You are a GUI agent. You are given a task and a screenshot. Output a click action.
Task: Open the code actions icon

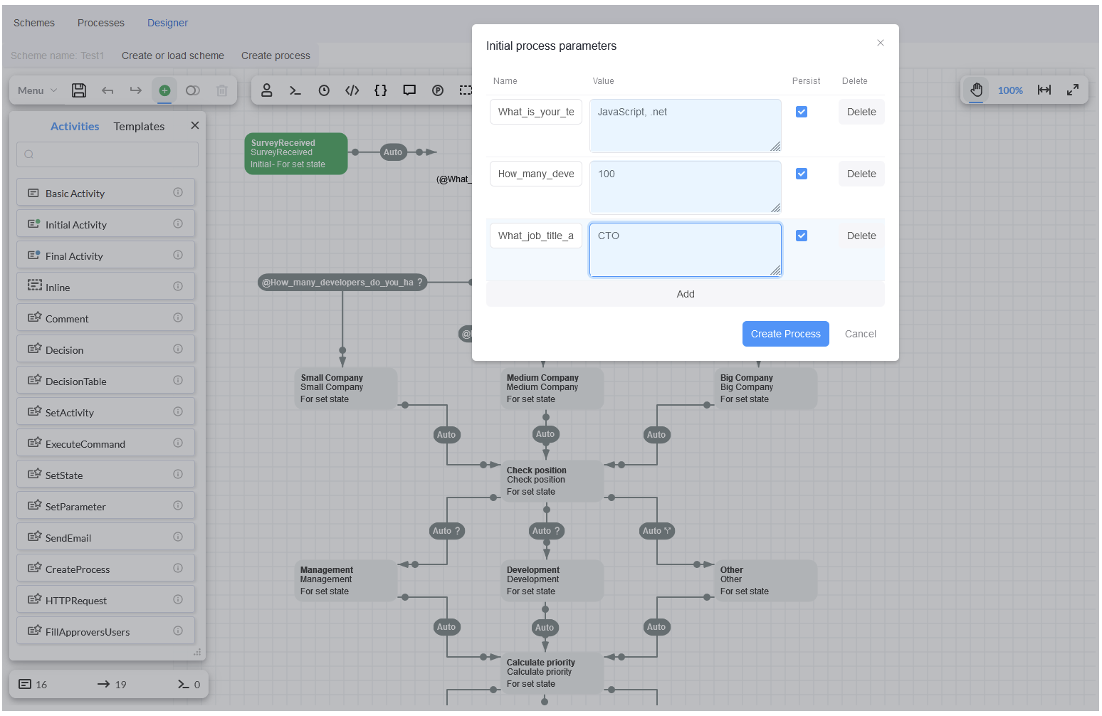click(x=352, y=90)
